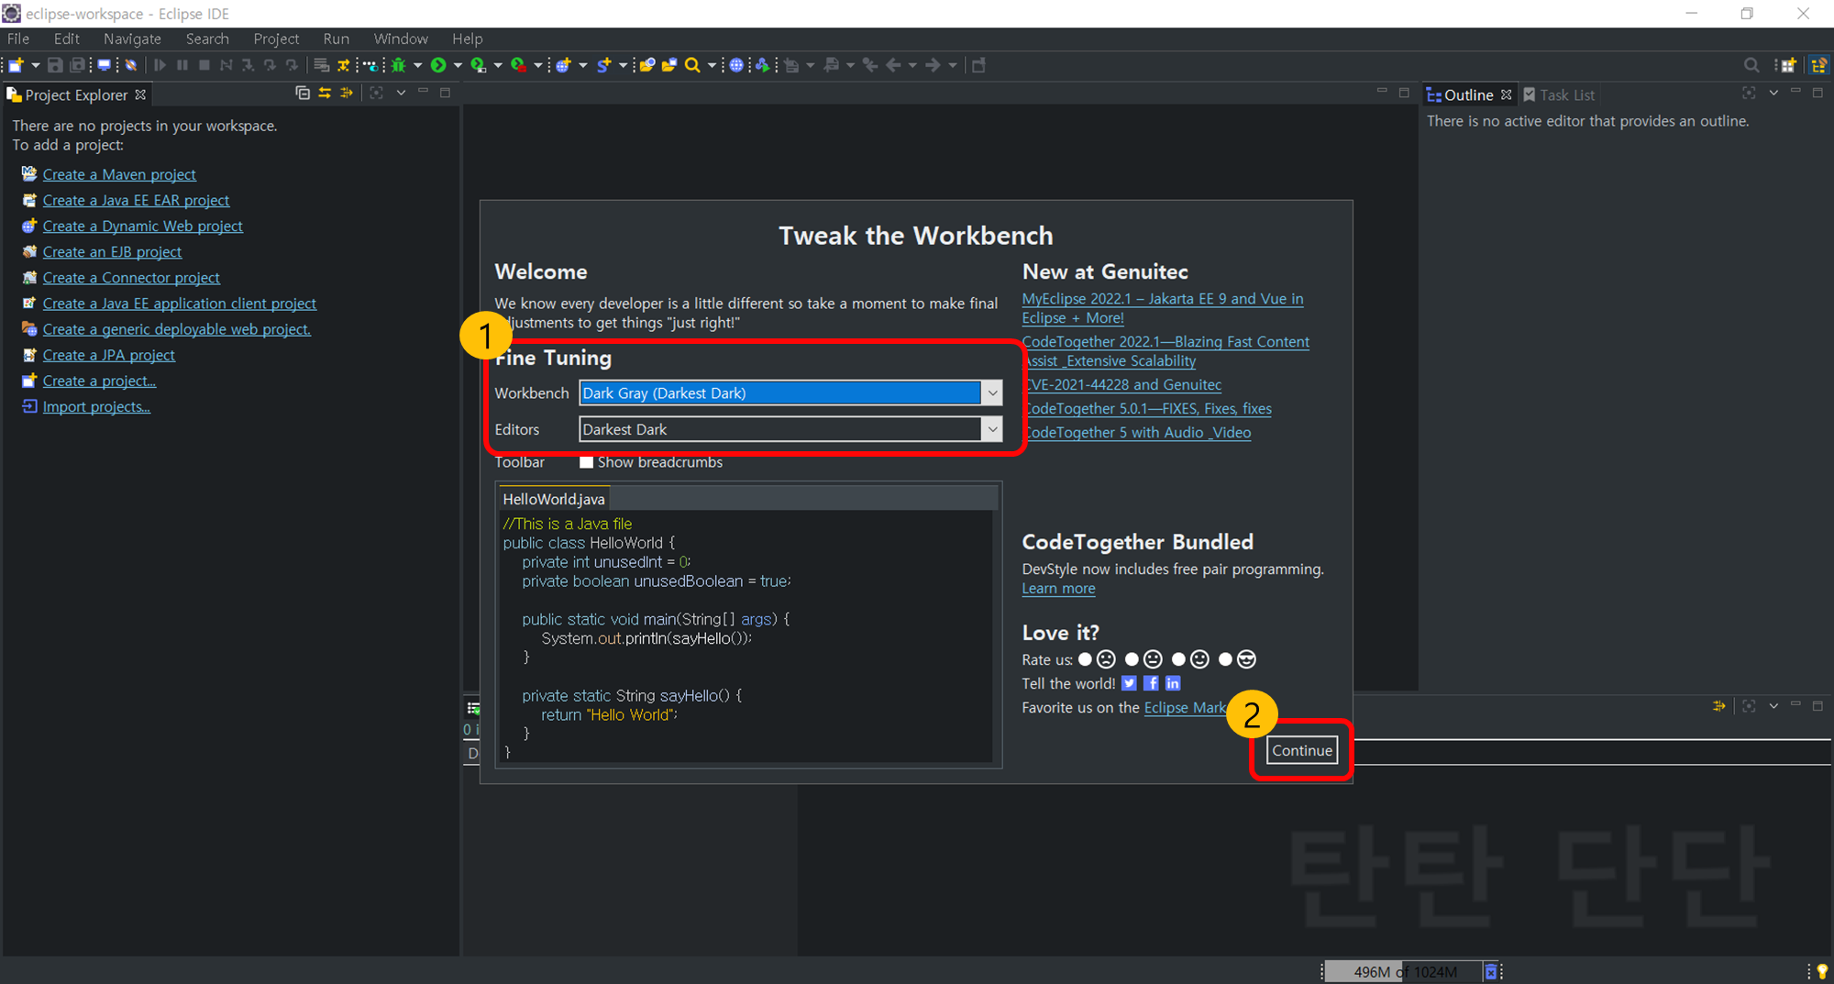Select the smiling face rating radio button

point(1178,659)
